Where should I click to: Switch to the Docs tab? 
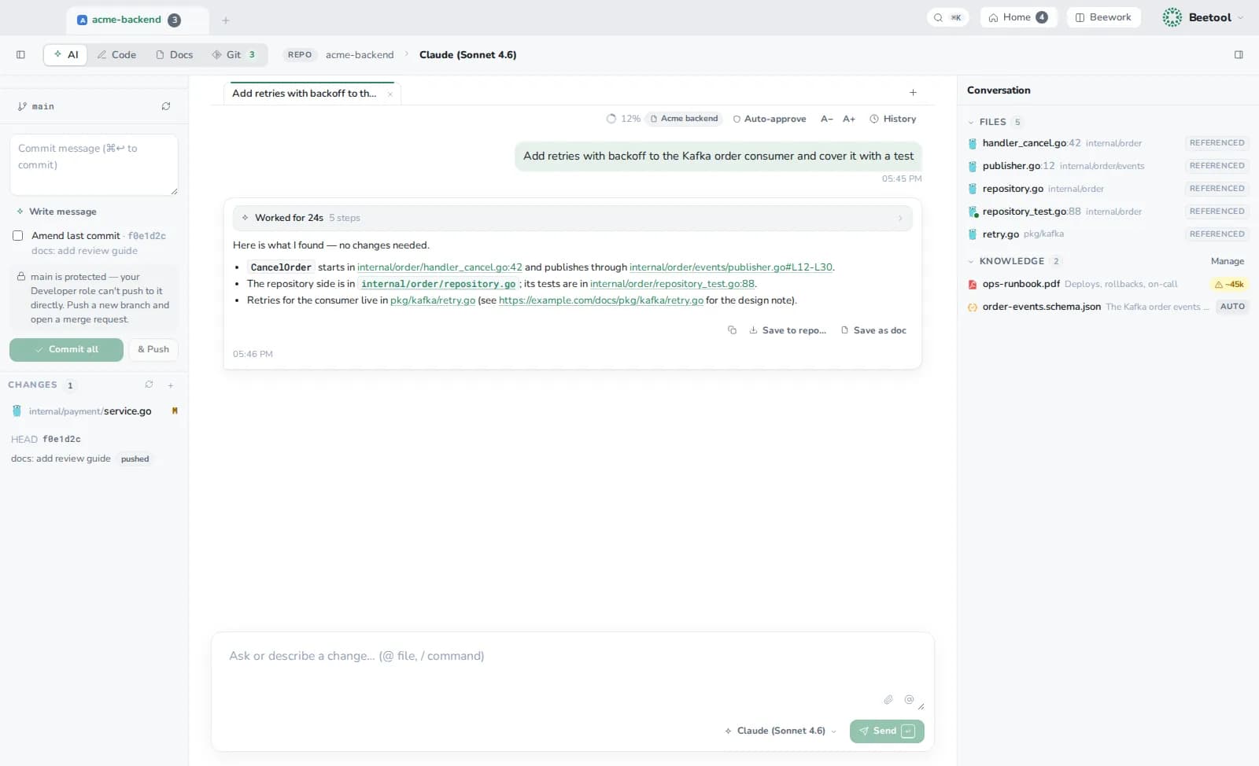tap(175, 54)
